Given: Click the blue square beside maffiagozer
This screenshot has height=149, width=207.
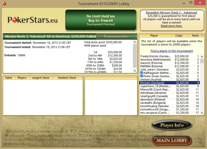Looking at the screenshot, I should 142,73.
